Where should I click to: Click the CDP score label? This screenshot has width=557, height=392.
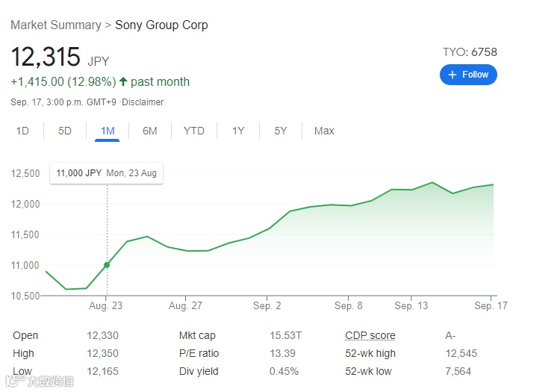click(x=370, y=336)
